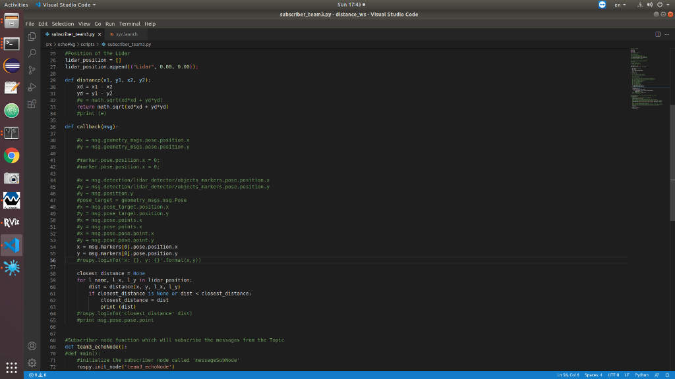Open the Terminal menu
This screenshot has width=675, height=379.
[130, 24]
